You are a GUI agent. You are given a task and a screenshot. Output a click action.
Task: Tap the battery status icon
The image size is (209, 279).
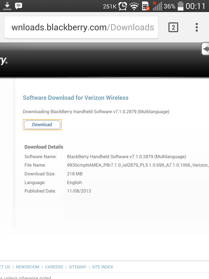(x=180, y=6)
